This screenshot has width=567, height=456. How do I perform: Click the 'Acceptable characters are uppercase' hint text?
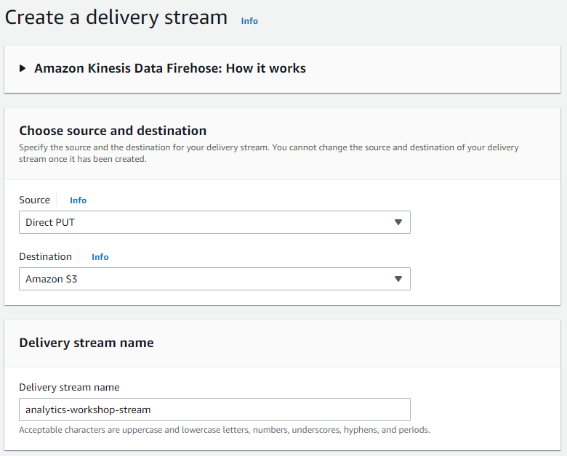[225, 430]
